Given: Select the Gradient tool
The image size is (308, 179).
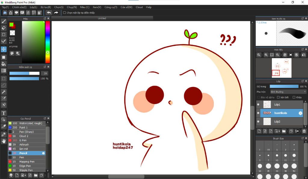Looking at the screenshot, I should coord(4,70).
